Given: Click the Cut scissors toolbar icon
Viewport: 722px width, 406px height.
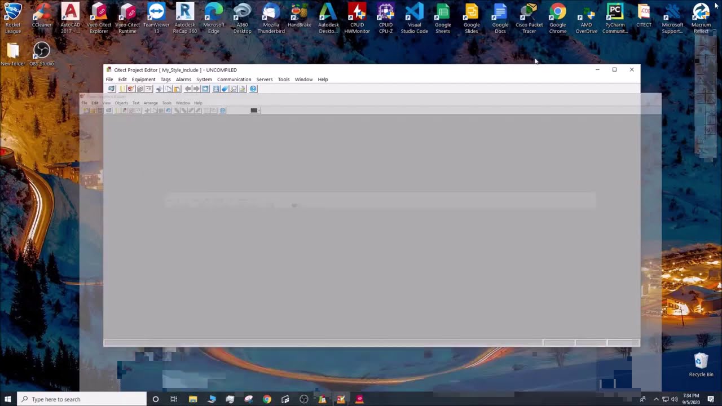Looking at the screenshot, I should click(160, 89).
